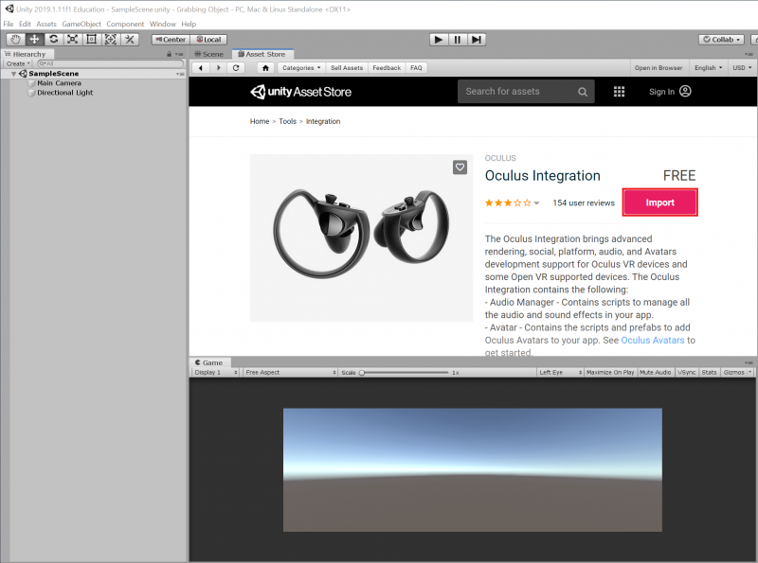Click the Import button

(x=659, y=202)
